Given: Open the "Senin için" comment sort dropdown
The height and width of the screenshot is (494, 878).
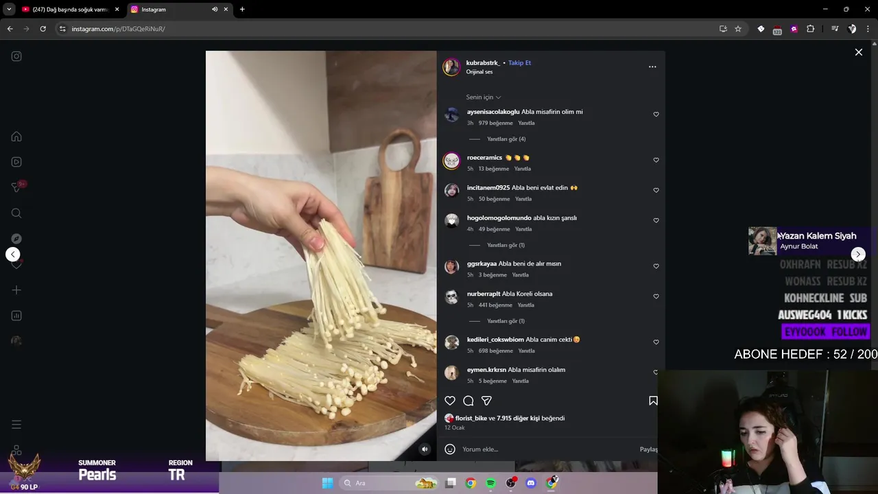Looking at the screenshot, I should click(x=484, y=97).
